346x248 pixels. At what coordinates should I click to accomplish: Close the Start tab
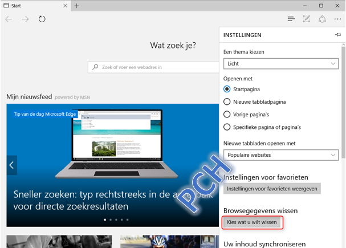pyautogui.click(x=65, y=6)
